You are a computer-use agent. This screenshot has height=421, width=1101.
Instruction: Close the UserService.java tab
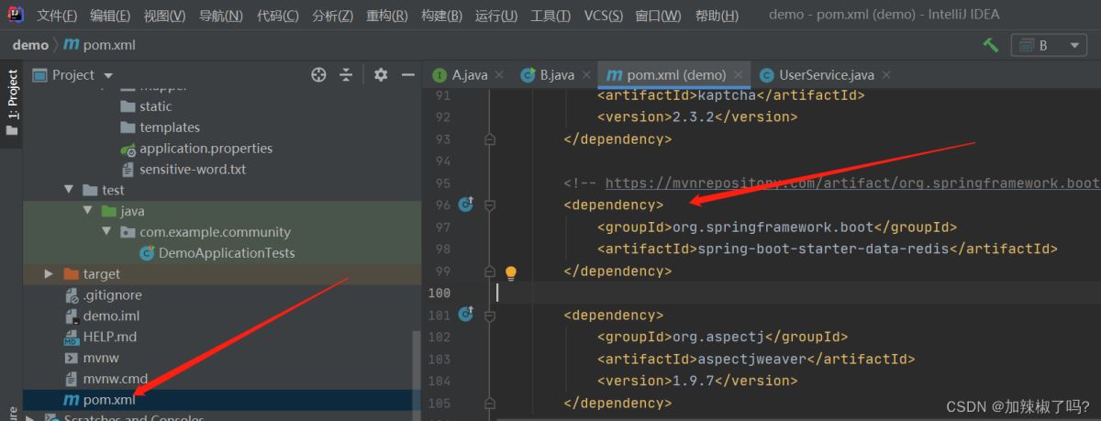pos(885,75)
